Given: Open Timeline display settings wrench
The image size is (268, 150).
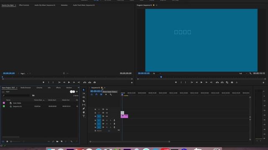Looking at the screenshot, I should point(111,95).
